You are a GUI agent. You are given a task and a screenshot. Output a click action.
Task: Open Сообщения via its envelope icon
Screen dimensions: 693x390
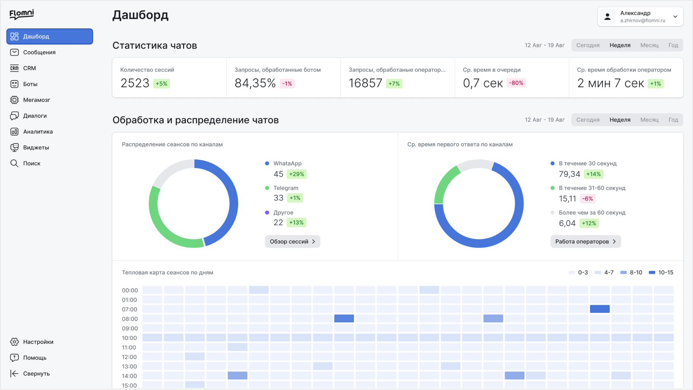14,52
